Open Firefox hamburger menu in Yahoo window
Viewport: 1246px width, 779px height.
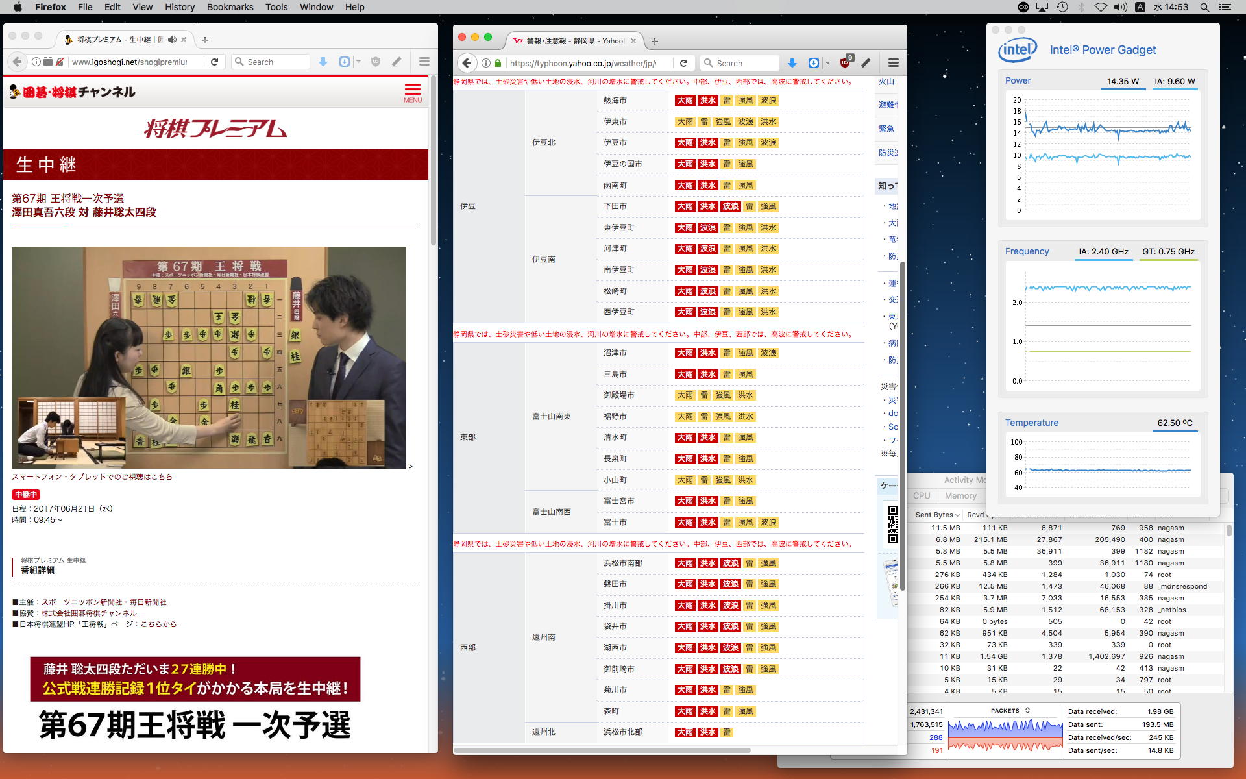894,63
